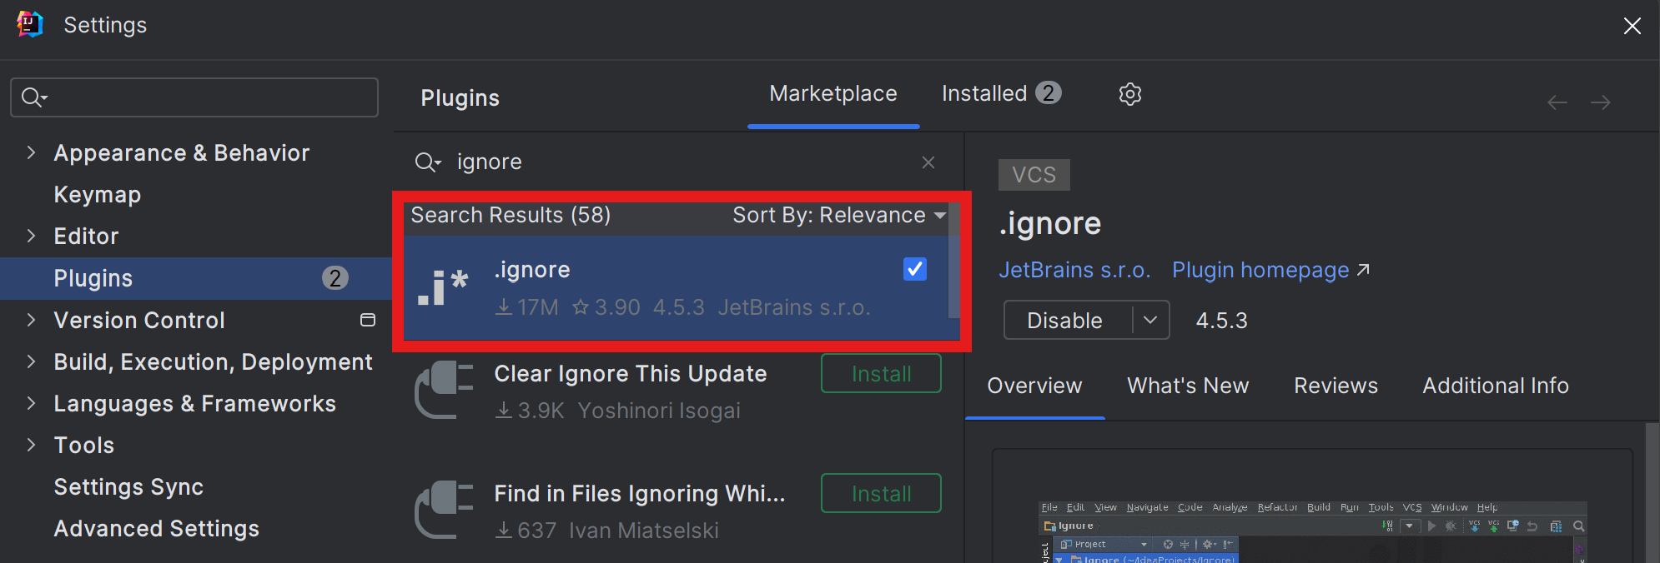1660x563 pixels.
Task: Select Keymap in settings tree
Action: click(x=98, y=195)
